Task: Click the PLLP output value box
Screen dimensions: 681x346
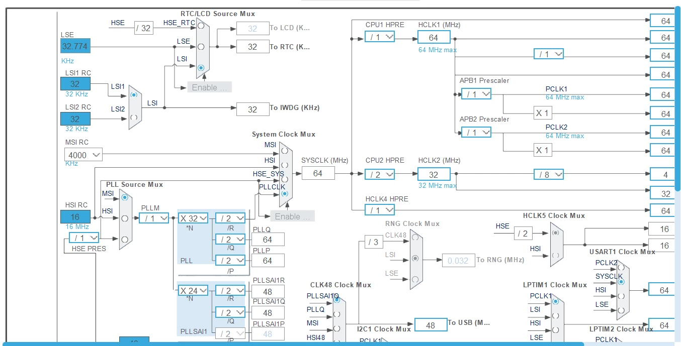Action: pos(268,261)
